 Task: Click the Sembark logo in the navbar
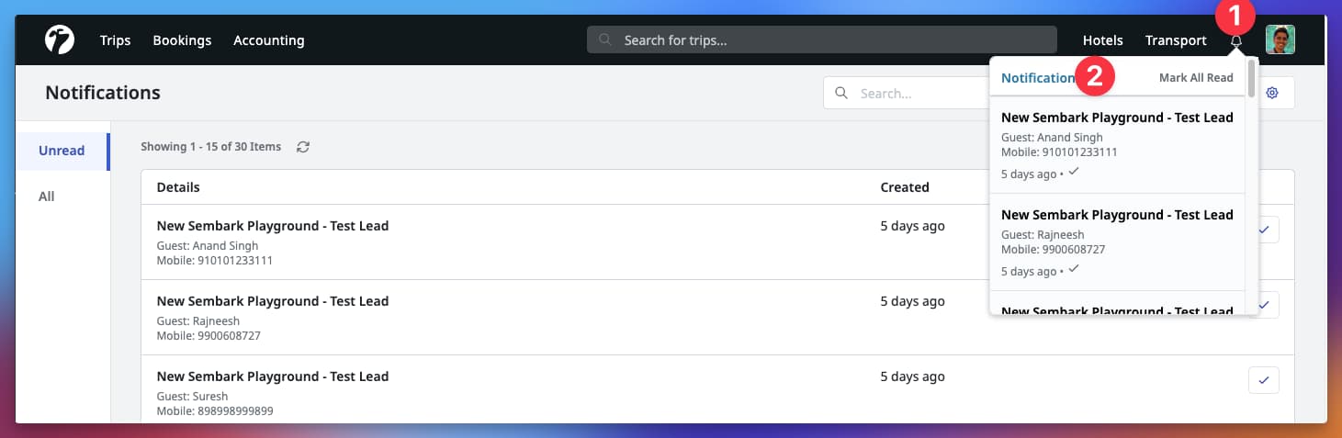(60, 40)
